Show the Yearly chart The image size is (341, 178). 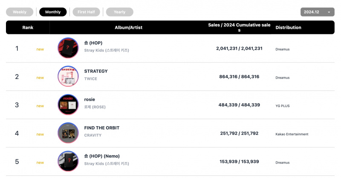tap(120, 12)
